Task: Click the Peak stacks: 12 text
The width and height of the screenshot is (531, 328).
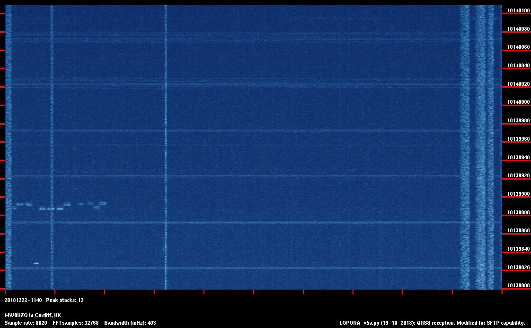Action: pyautogui.click(x=65, y=300)
